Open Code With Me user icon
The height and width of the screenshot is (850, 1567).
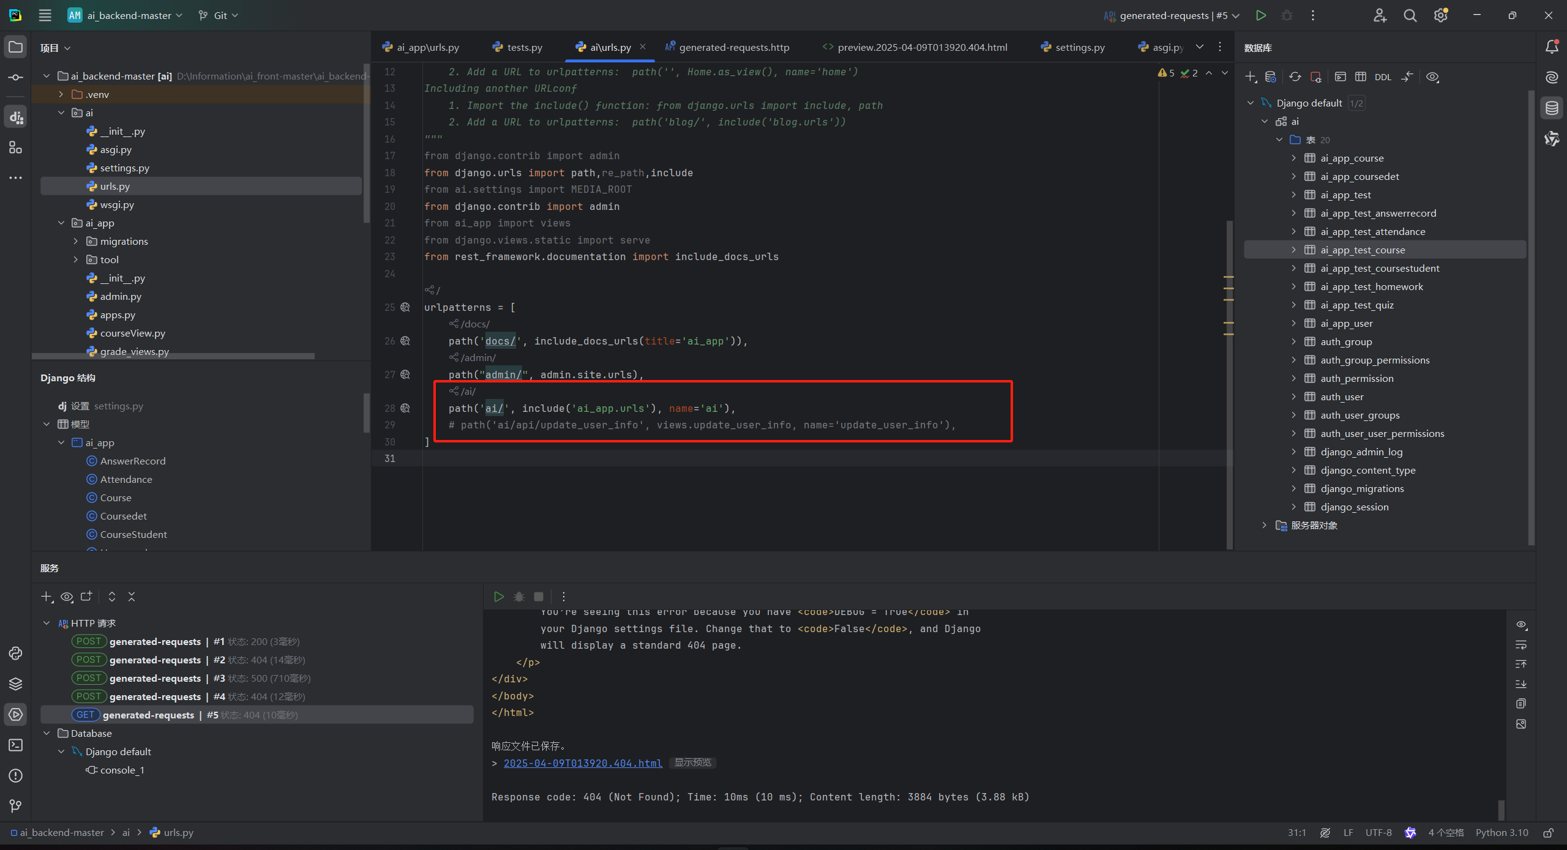click(1380, 15)
